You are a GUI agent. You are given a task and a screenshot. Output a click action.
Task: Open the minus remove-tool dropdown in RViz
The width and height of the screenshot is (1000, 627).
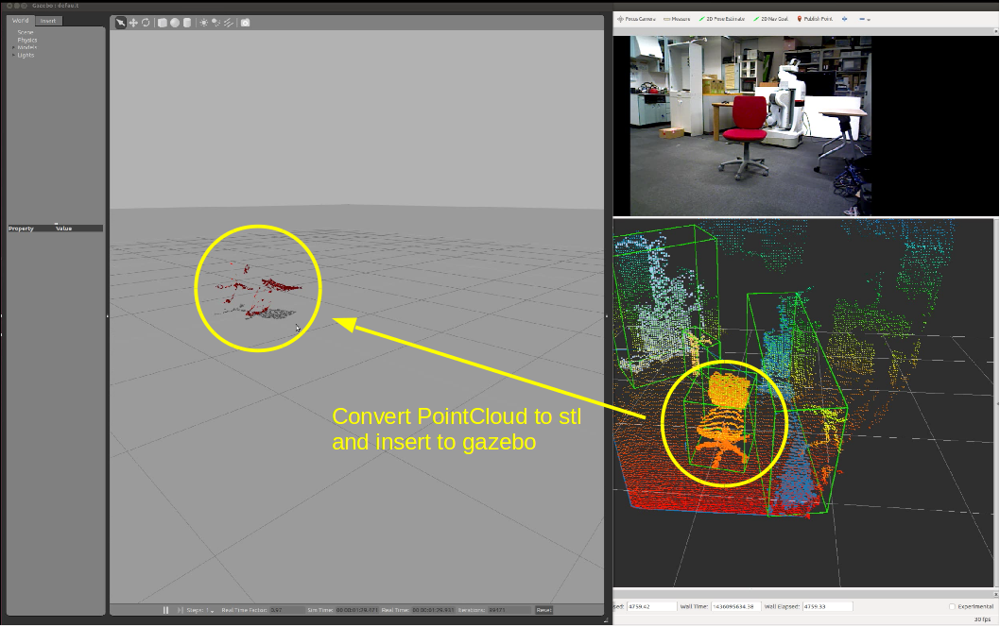point(865,19)
